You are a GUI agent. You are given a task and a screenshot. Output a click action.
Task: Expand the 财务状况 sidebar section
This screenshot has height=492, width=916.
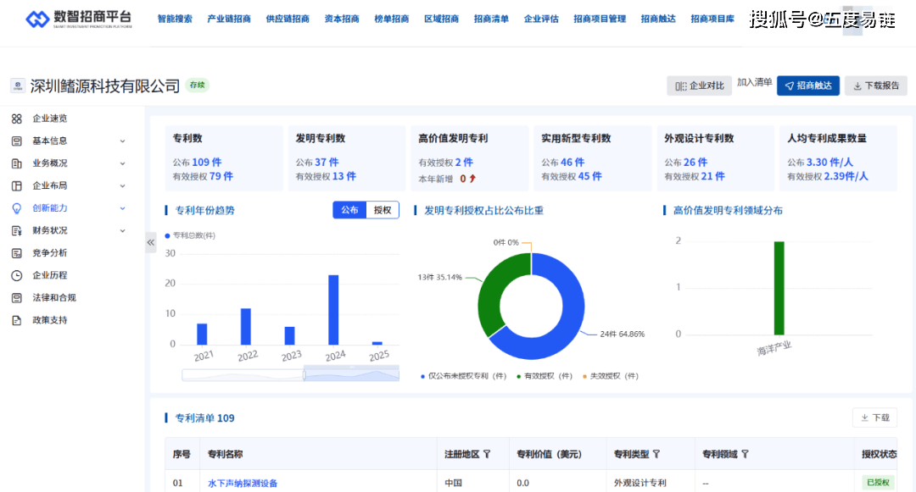[122, 230]
